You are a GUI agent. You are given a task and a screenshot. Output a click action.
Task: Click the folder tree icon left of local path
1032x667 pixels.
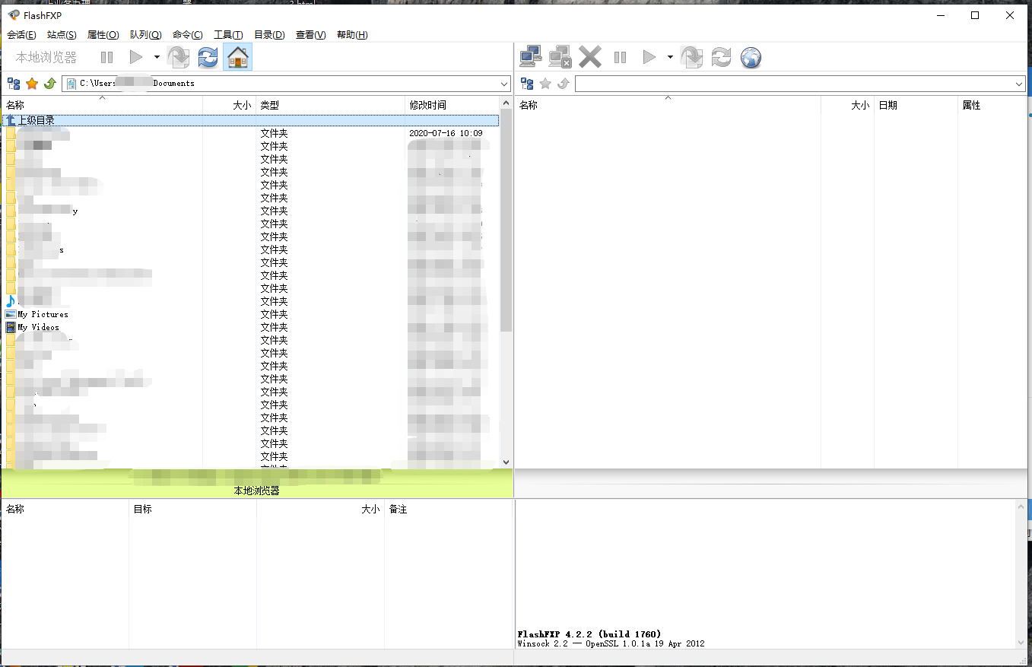pos(14,84)
